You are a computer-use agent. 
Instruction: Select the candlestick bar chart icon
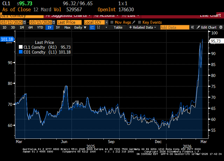[x=98, y=27]
